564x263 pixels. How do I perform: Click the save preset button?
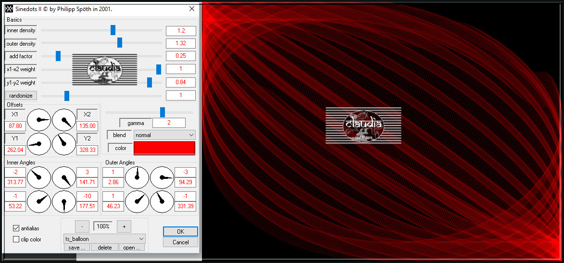(x=77, y=248)
